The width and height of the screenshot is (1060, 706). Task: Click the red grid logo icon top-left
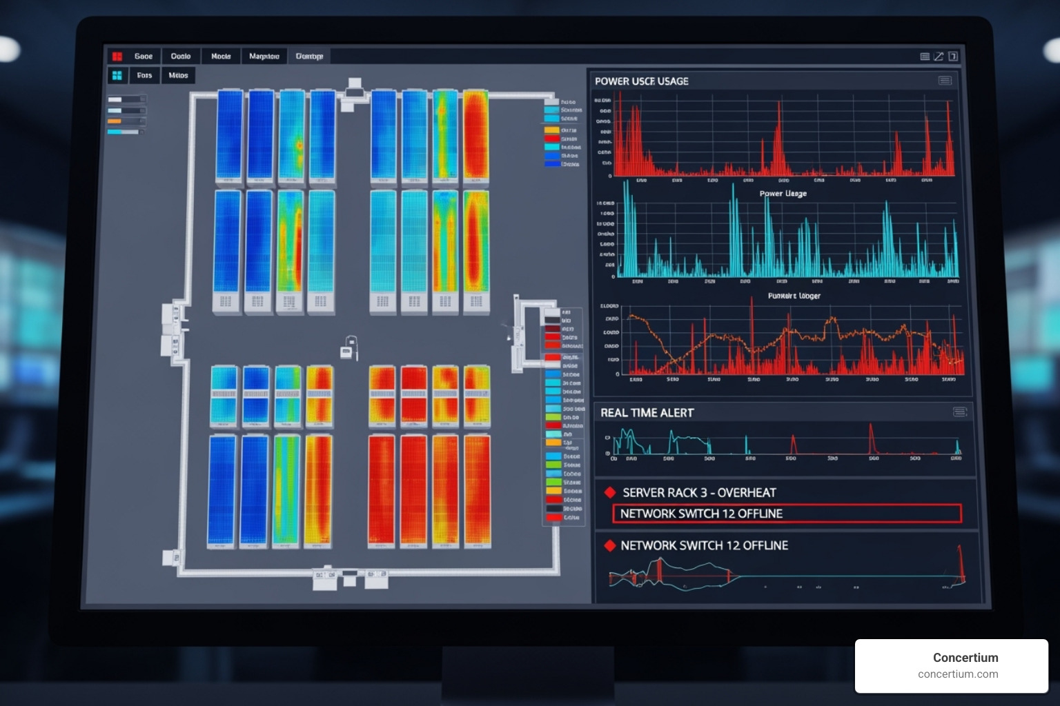click(117, 56)
